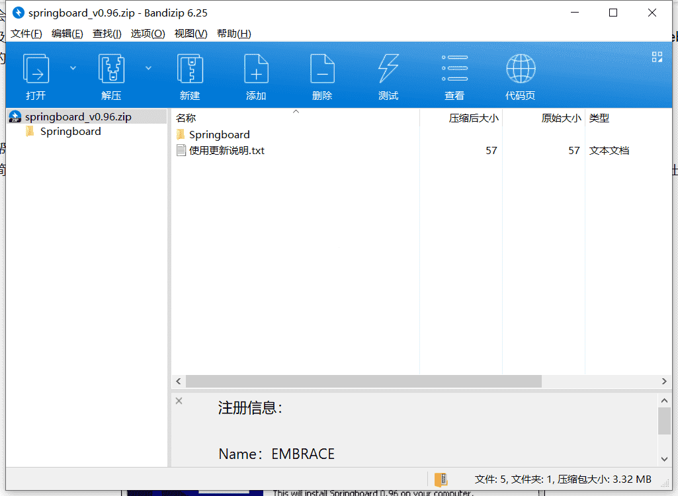Click the comment panel scroll up arrow
678x496 pixels.
click(664, 401)
